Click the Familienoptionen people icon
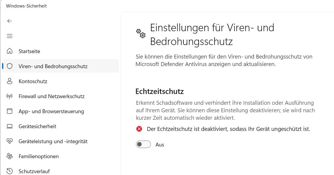The width and height of the screenshot is (334, 175). pyautogui.click(x=10, y=156)
